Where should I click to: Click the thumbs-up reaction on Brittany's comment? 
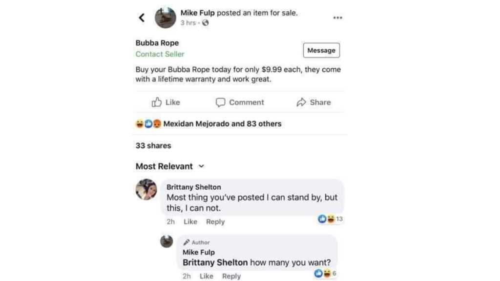[321, 219]
